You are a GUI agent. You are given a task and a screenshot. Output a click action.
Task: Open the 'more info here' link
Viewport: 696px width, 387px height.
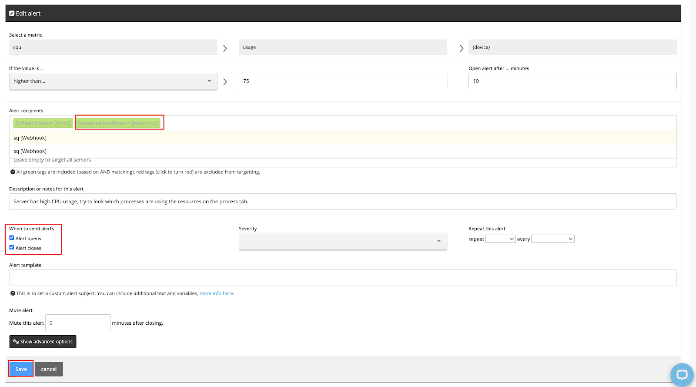216,293
